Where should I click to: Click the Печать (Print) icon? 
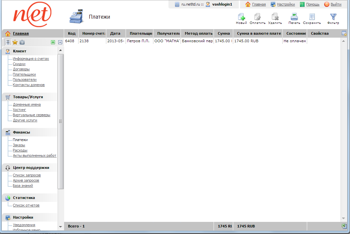coord(294,17)
